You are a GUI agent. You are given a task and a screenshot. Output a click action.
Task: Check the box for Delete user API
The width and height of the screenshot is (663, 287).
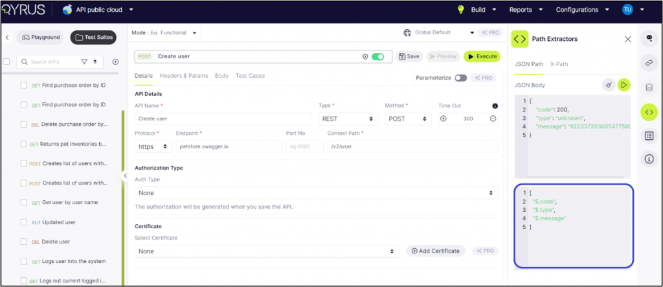coord(24,242)
